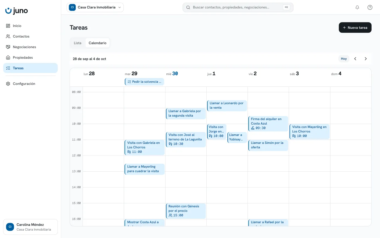
Task: Click the Contactos people icon
Action: pos(8,36)
